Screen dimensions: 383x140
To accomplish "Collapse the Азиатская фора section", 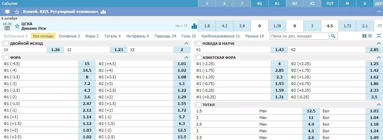I will click(x=379, y=58).
